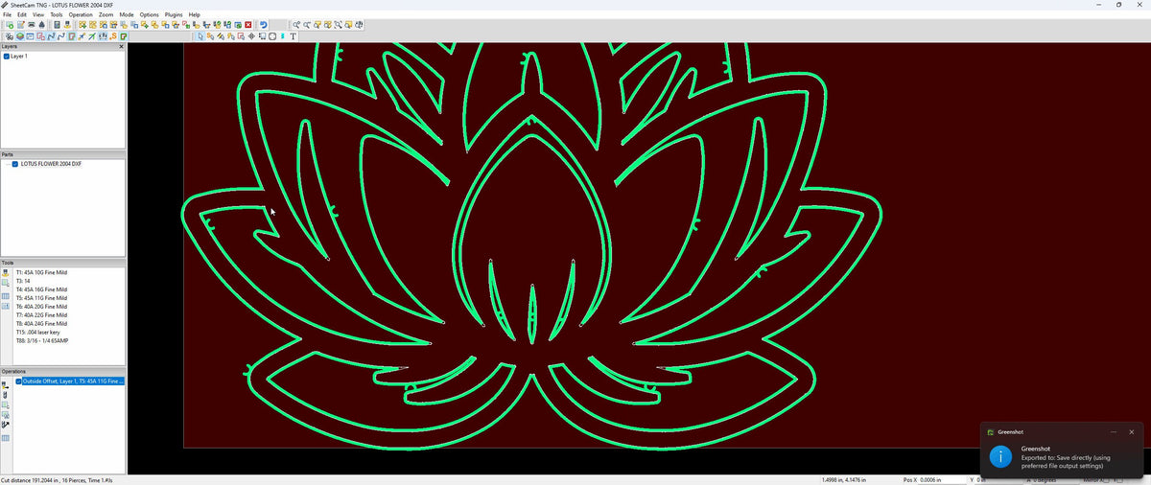
Task: Click the four-way move crosshair tool icon
Action: pos(251,36)
